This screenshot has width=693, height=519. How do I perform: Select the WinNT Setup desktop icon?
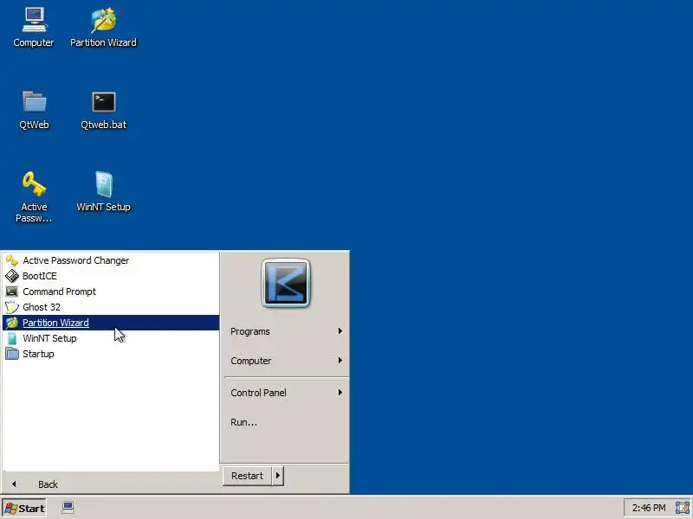pyautogui.click(x=103, y=191)
